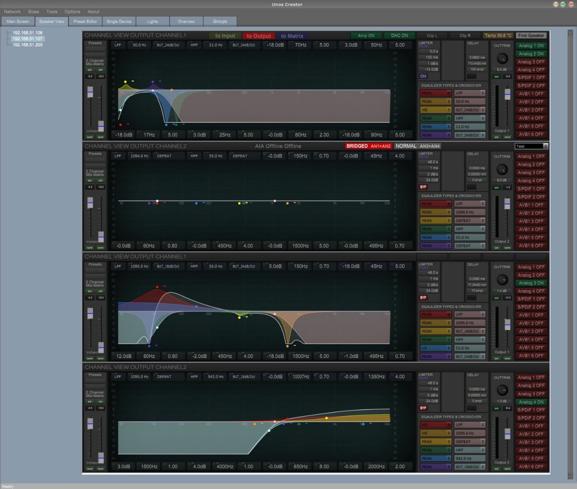Toggle the DAC ON switch

point(399,36)
